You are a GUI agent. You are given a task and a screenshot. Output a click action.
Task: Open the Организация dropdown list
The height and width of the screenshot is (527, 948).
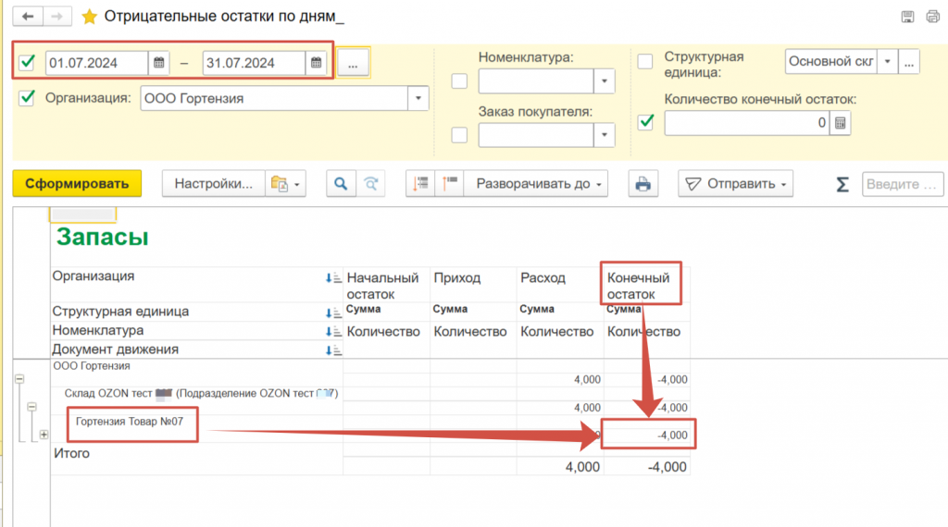[418, 99]
